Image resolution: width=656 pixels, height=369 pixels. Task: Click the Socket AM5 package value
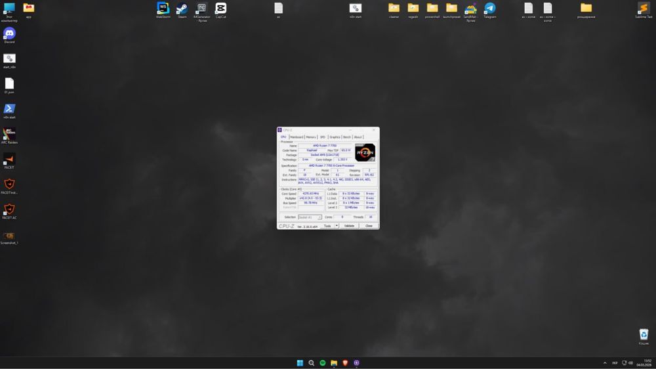(325, 155)
